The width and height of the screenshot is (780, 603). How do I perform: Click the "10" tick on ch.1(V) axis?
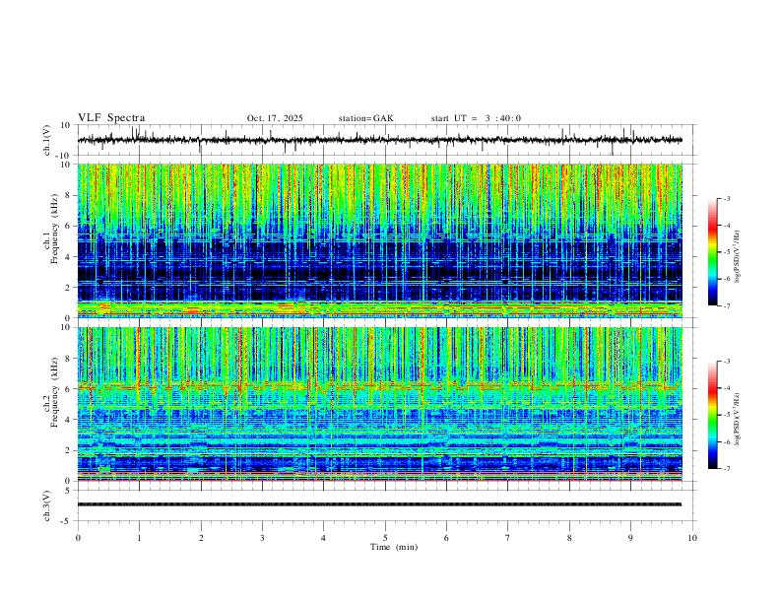65,125
